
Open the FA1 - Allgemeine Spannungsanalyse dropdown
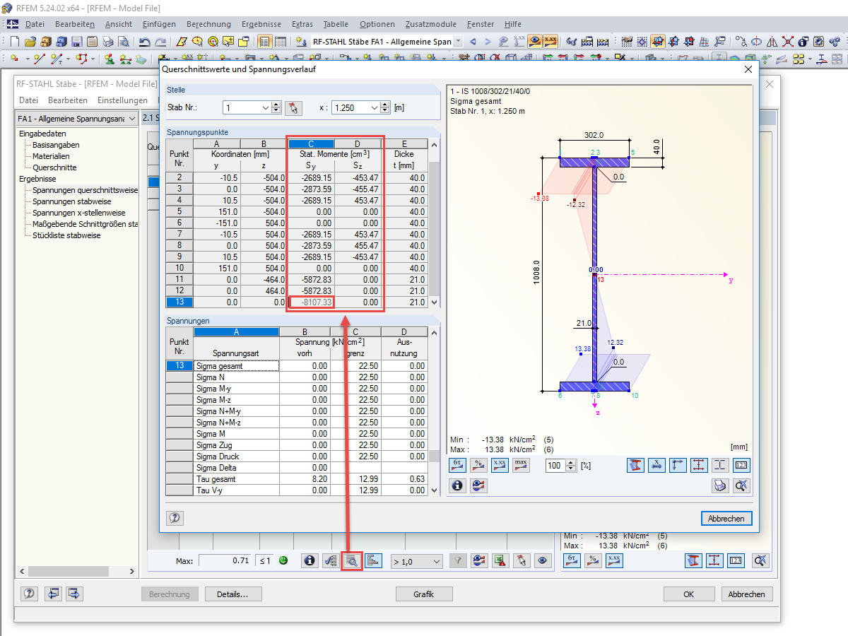[131, 119]
